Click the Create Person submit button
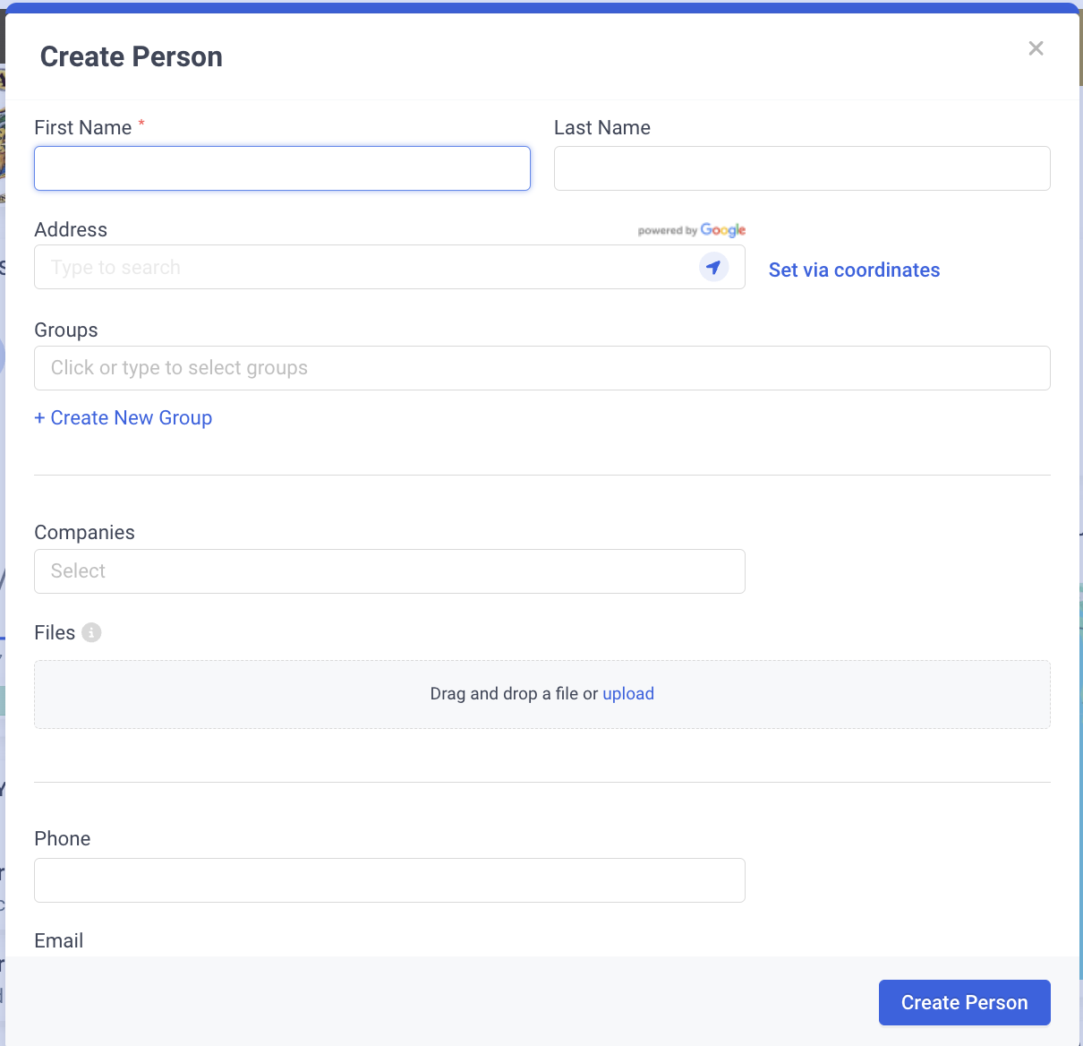1083x1046 pixels. click(x=964, y=1002)
